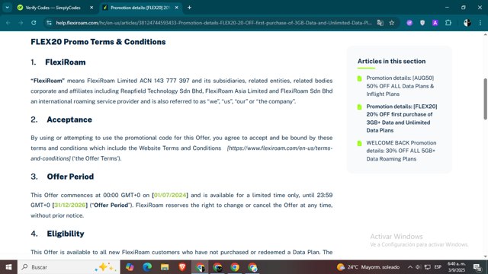
Task: Open WELCOME BACK 30% OFF promotion article
Action: pos(401,151)
